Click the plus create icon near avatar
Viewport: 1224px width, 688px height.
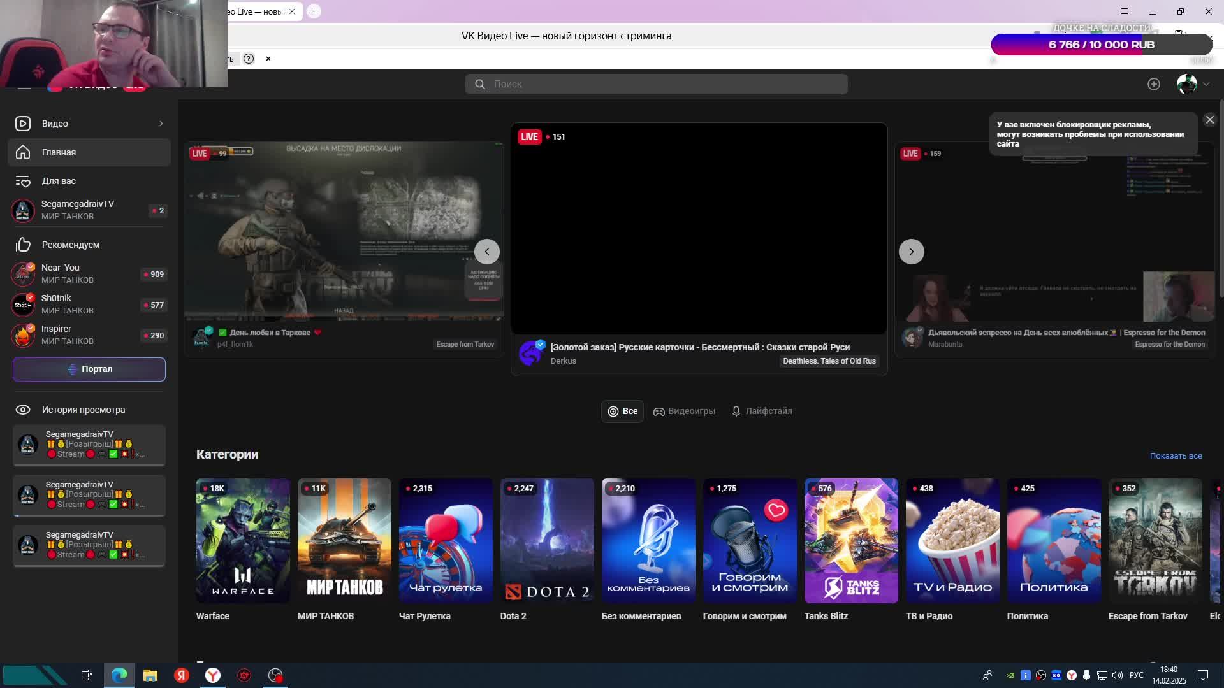(x=1154, y=84)
